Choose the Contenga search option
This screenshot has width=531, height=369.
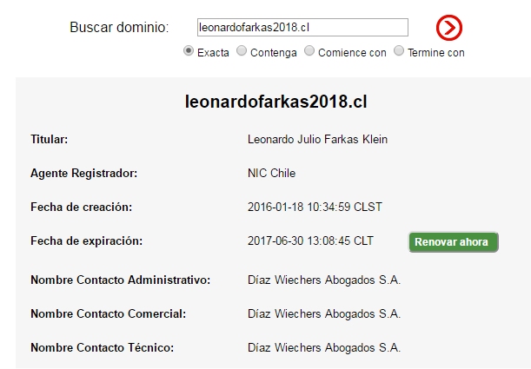click(242, 51)
